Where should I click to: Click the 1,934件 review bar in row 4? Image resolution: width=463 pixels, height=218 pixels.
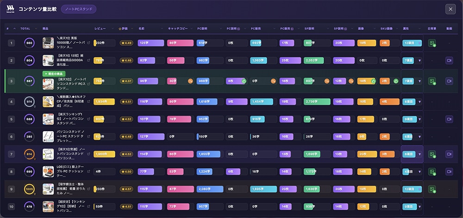[104, 101]
